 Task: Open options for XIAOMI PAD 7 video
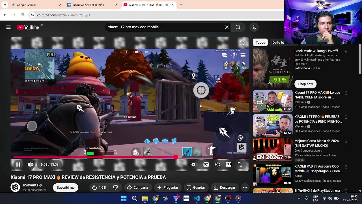pos(346,167)
